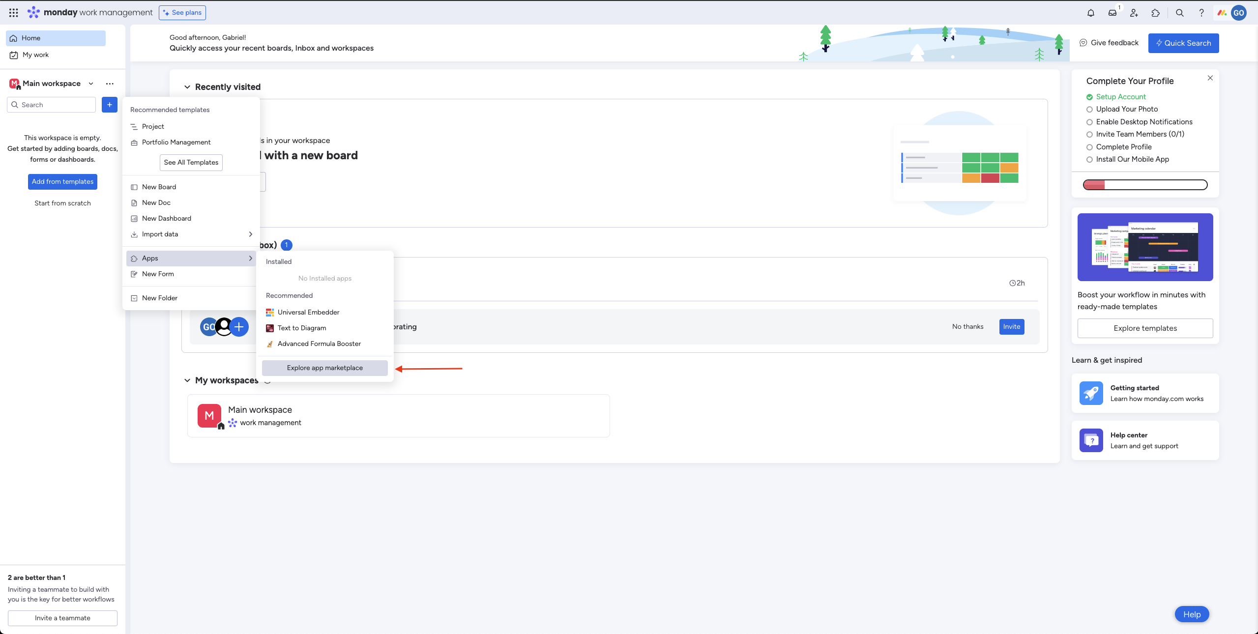
Task: Expand Import data submenu arrow
Action: pyautogui.click(x=251, y=234)
